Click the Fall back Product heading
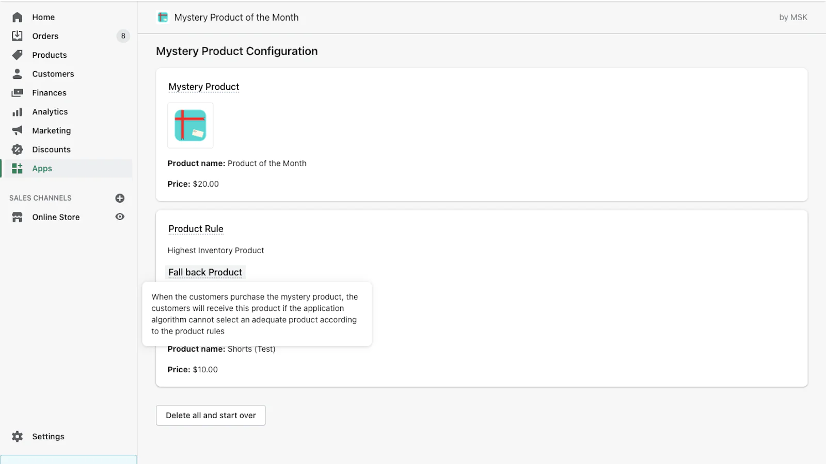This screenshot has height=464, width=826. pyautogui.click(x=205, y=272)
